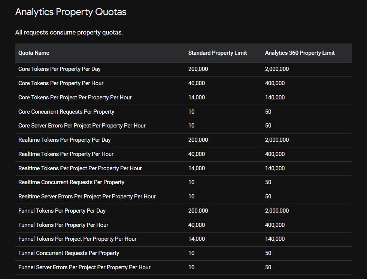Select Core Server Errors Per Project row name
The height and width of the screenshot is (279, 367).
[x=82, y=126]
